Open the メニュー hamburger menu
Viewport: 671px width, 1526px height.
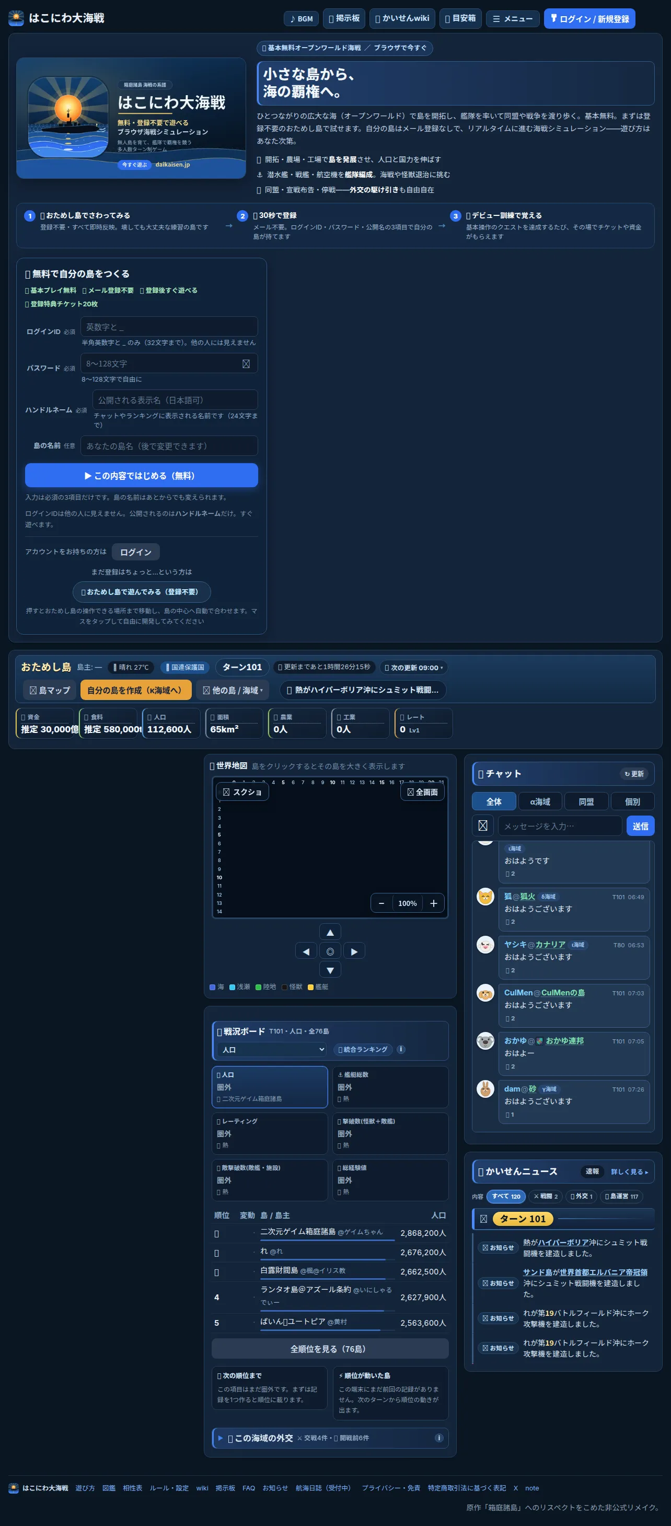tap(513, 19)
